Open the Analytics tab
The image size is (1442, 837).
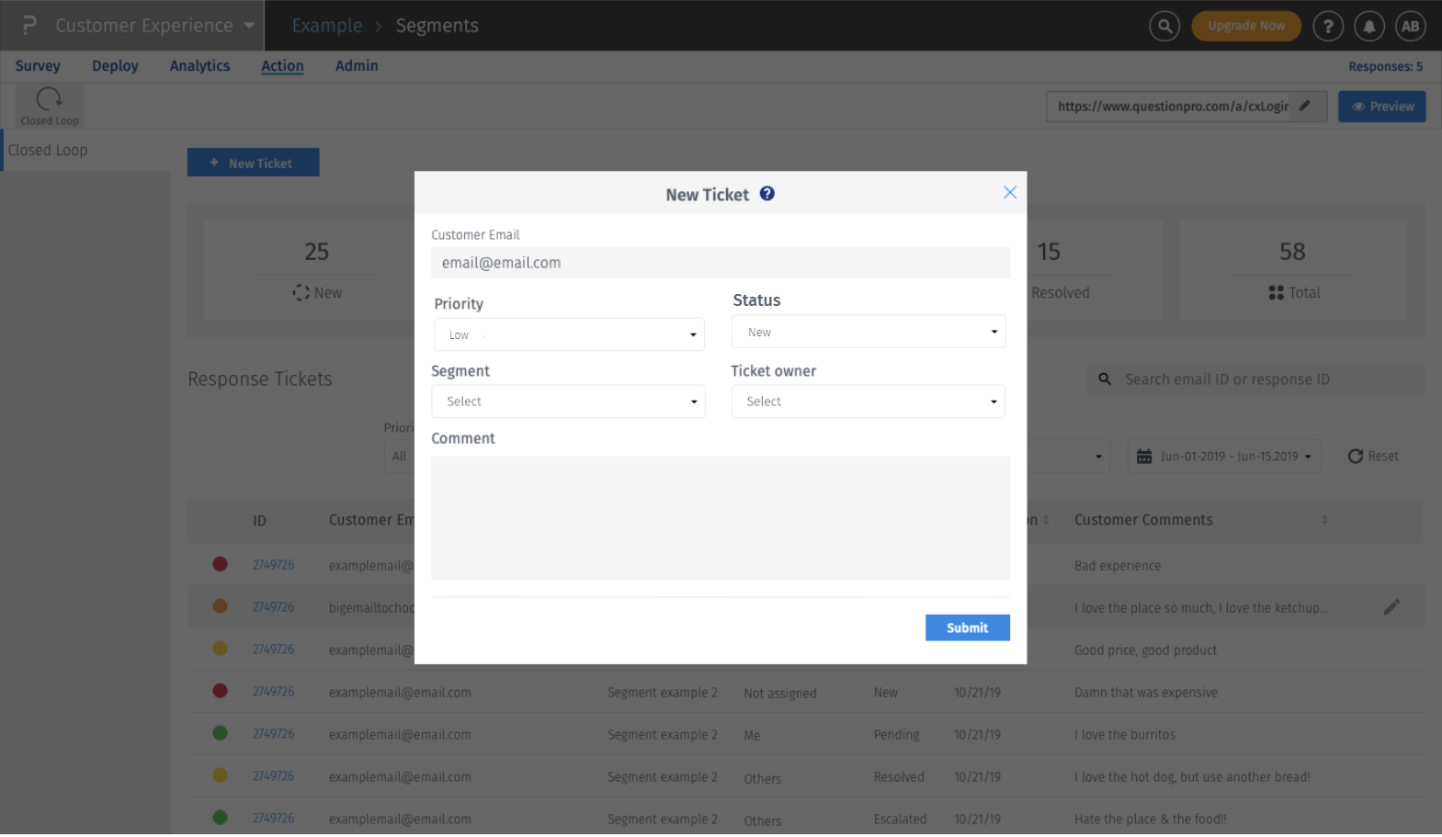[x=199, y=66]
